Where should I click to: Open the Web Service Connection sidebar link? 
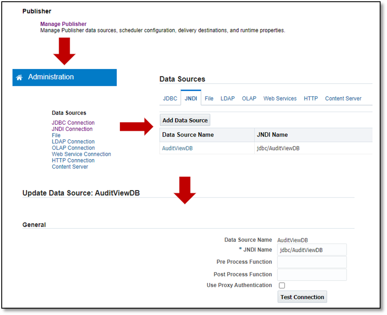pyautogui.click(x=81, y=154)
